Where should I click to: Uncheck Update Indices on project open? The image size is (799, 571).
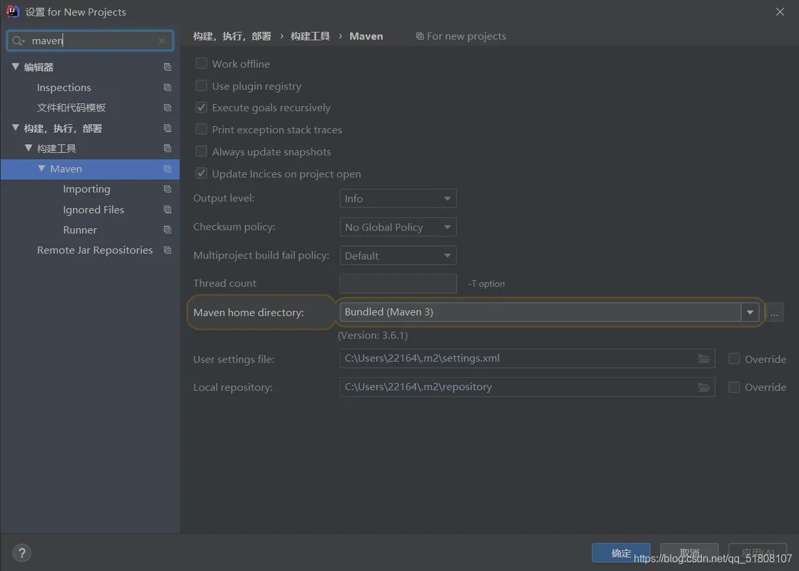[x=202, y=174]
